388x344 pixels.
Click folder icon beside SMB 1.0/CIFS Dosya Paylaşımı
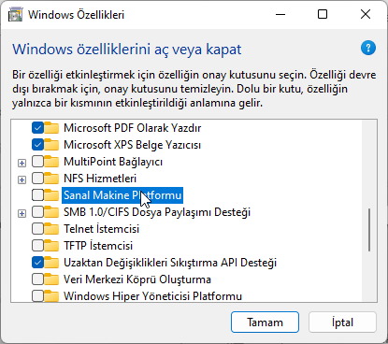tap(51, 212)
